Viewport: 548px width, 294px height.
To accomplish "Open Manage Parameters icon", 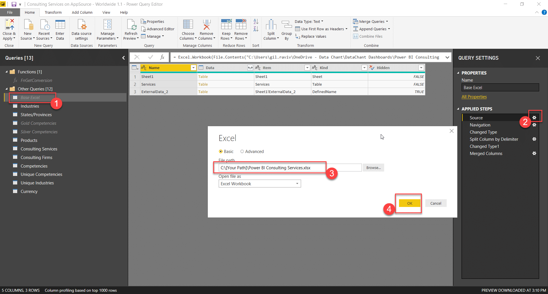I will [x=107, y=25].
